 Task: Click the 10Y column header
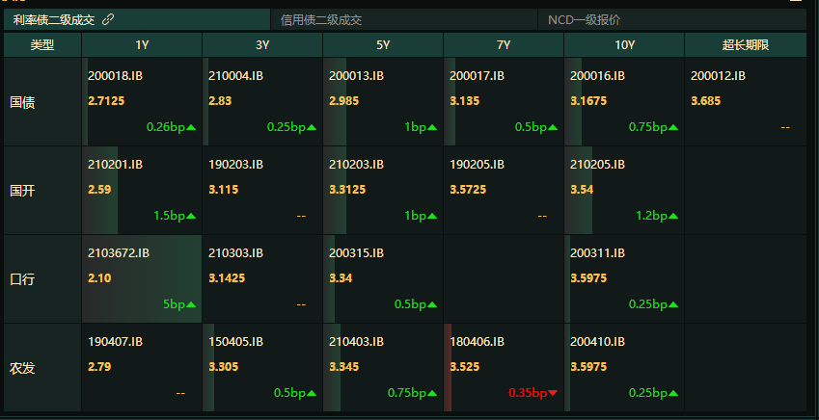(624, 45)
